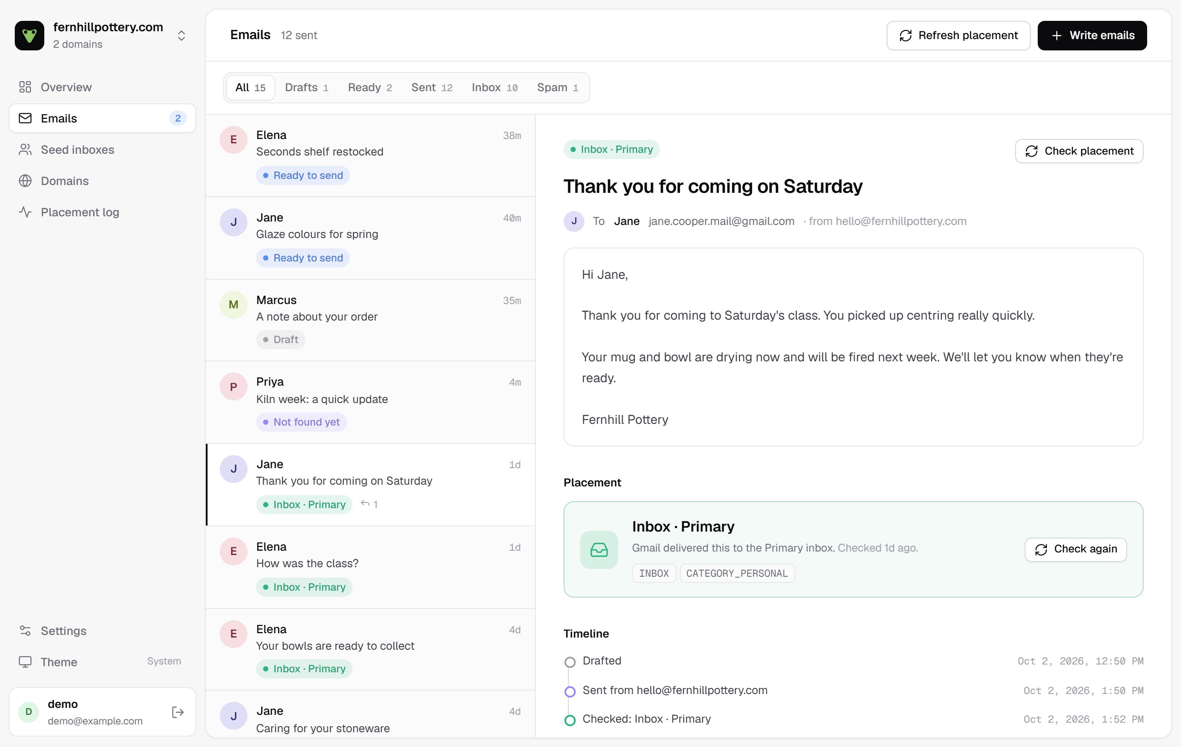
Task: Click the inbox tray icon in Placement card
Action: pos(599,549)
